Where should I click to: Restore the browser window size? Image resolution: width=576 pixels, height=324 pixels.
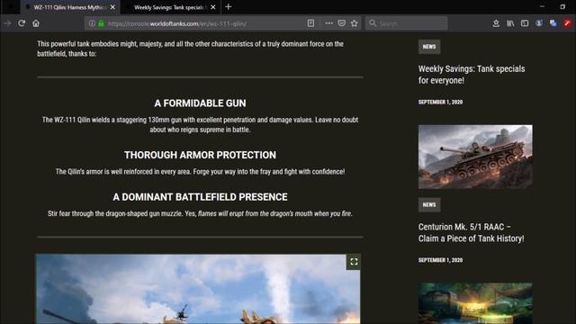pos(562,6)
